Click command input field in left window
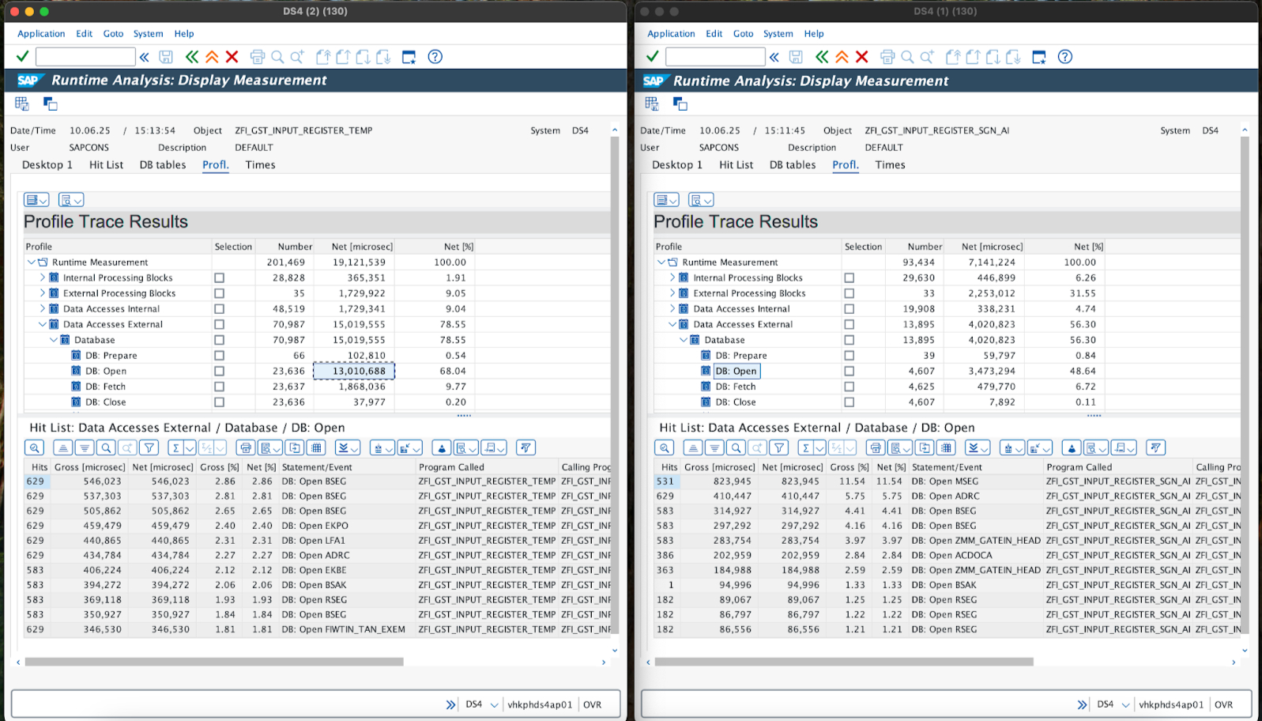Viewport: 1262px width, 721px height. coord(85,57)
